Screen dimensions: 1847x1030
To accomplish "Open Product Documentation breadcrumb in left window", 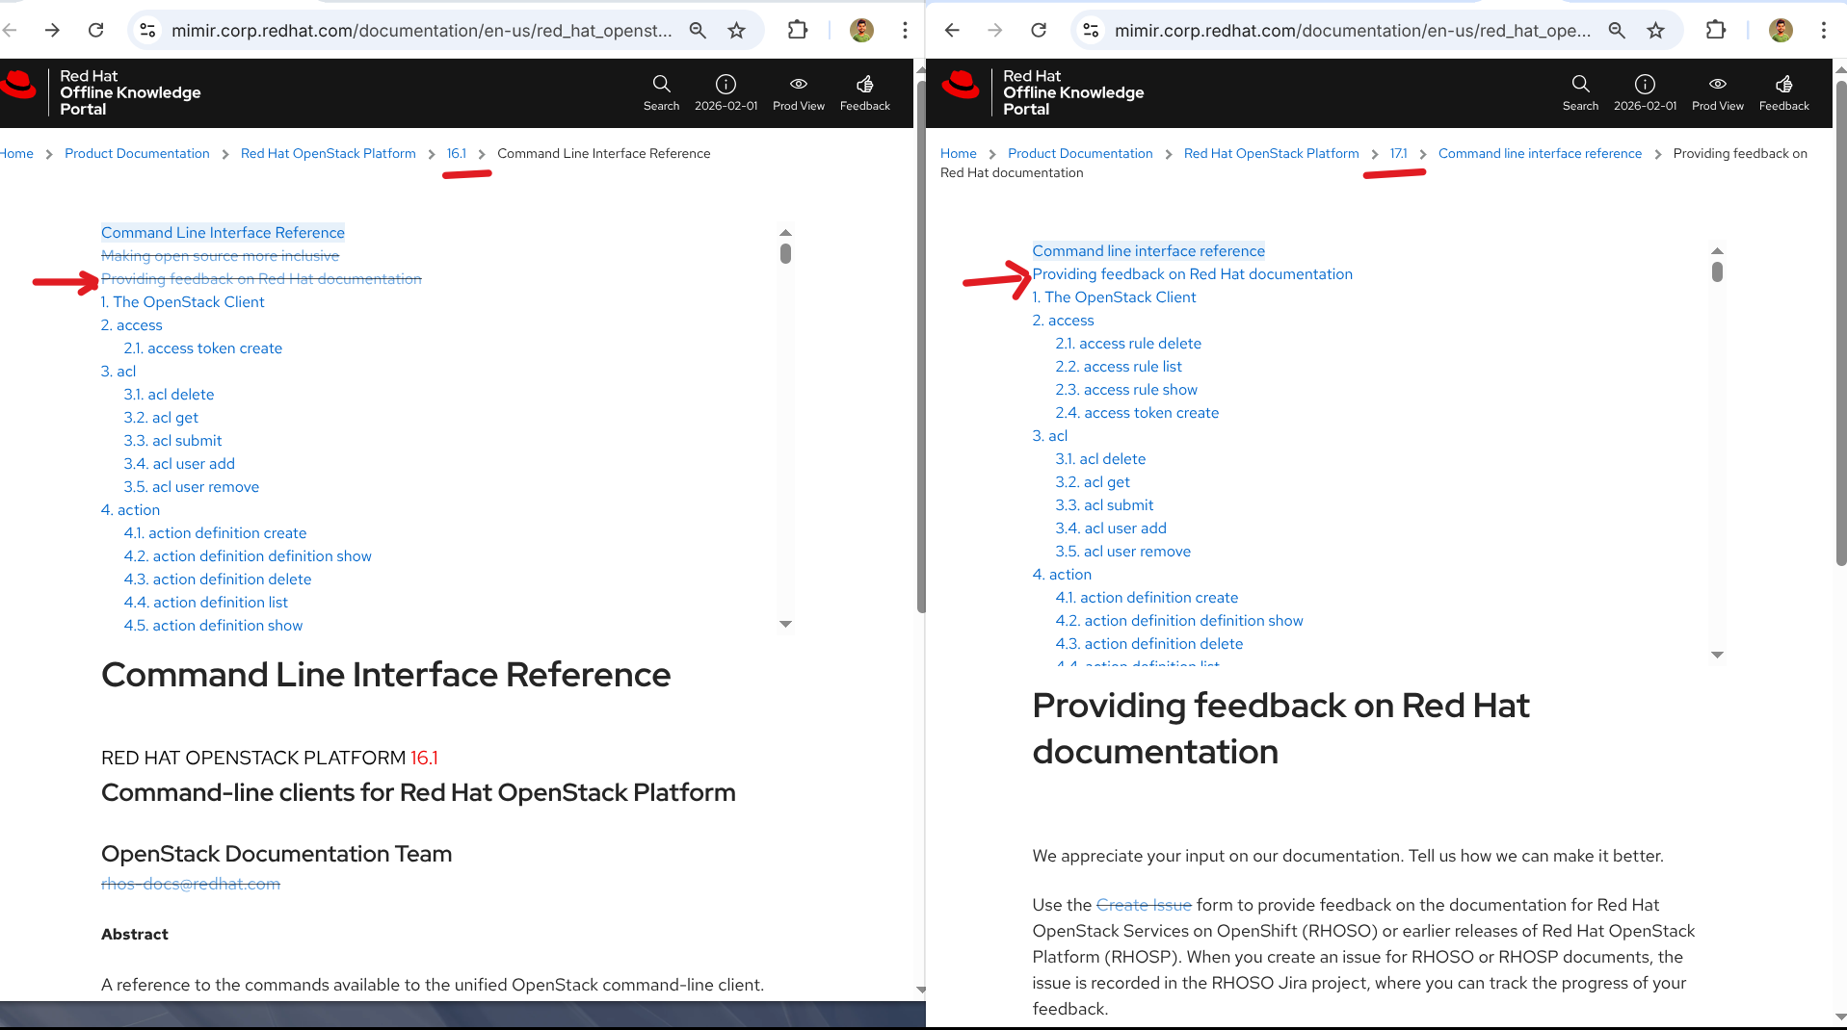I will coord(137,153).
